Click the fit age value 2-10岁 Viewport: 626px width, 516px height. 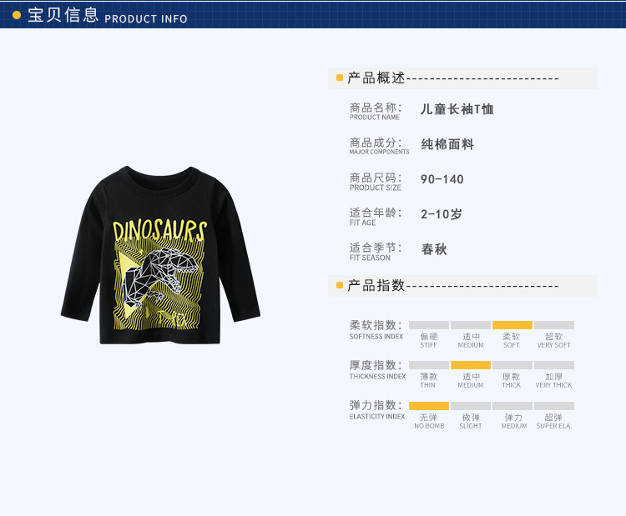tap(442, 214)
